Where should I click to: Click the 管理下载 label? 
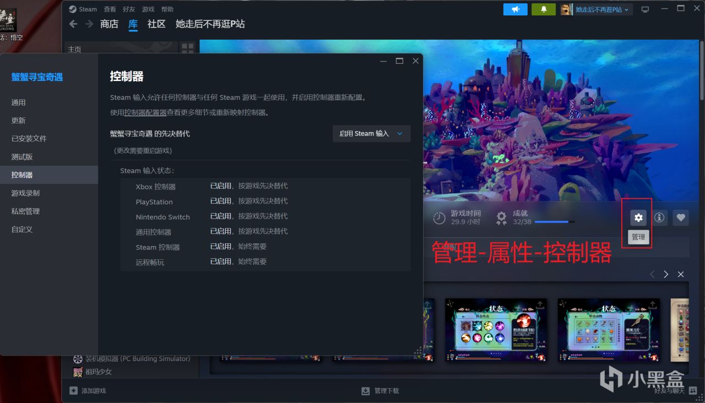click(x=387, y=391)
